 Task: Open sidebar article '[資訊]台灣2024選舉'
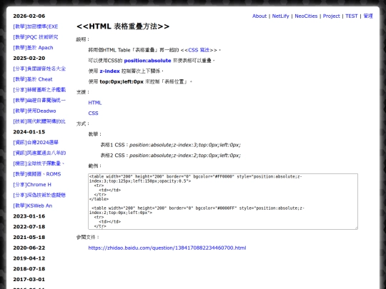(36, 143)
